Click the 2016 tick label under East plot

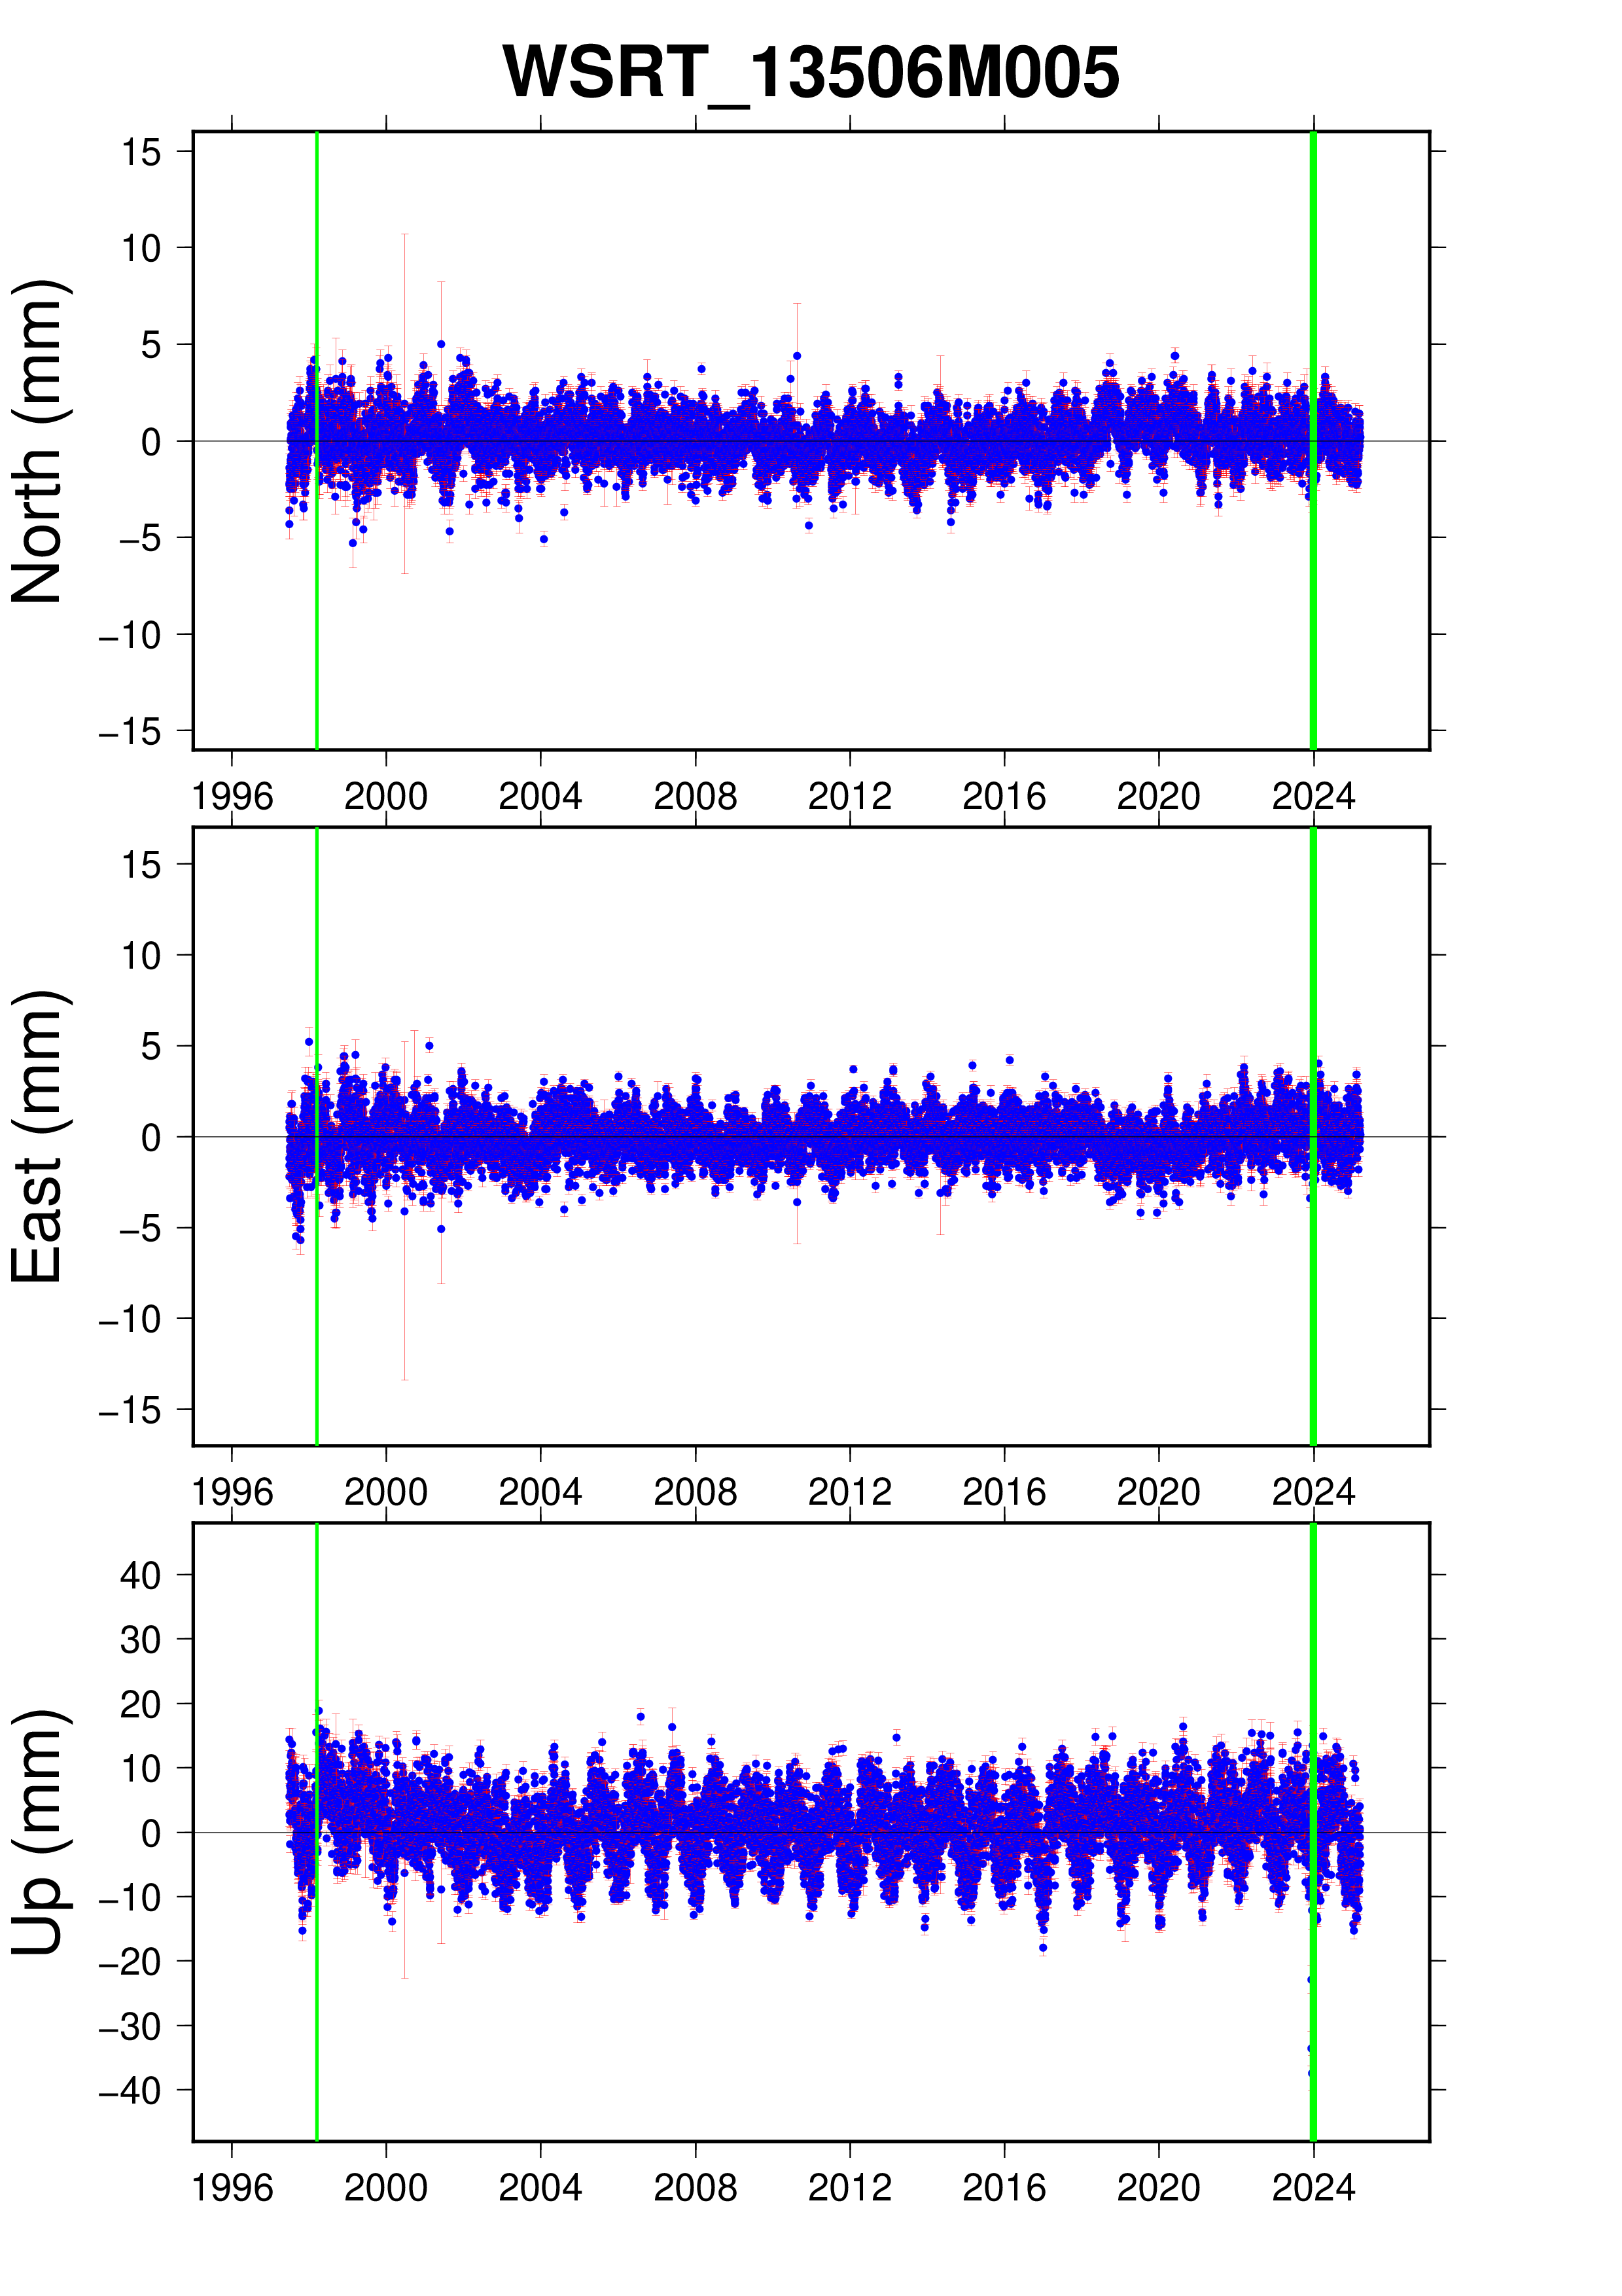point(1004,1493)
